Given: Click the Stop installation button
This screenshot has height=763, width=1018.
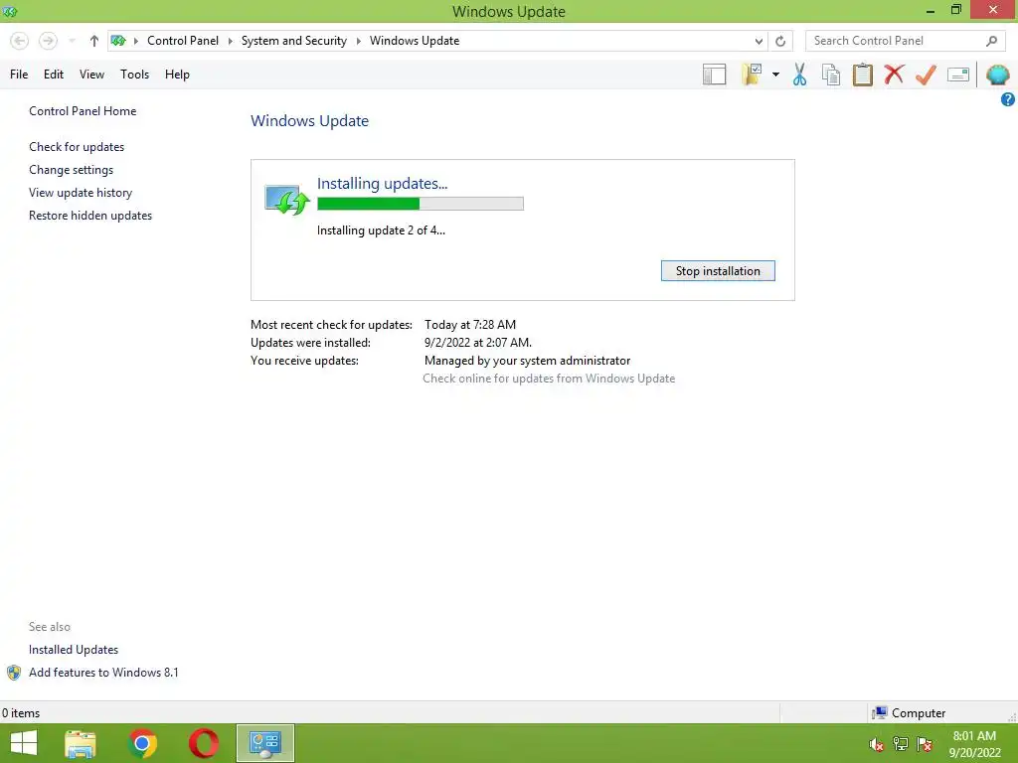Looking at the screenshot, I should tap(718, 270).
